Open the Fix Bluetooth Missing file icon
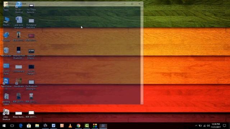 (31, 85)
